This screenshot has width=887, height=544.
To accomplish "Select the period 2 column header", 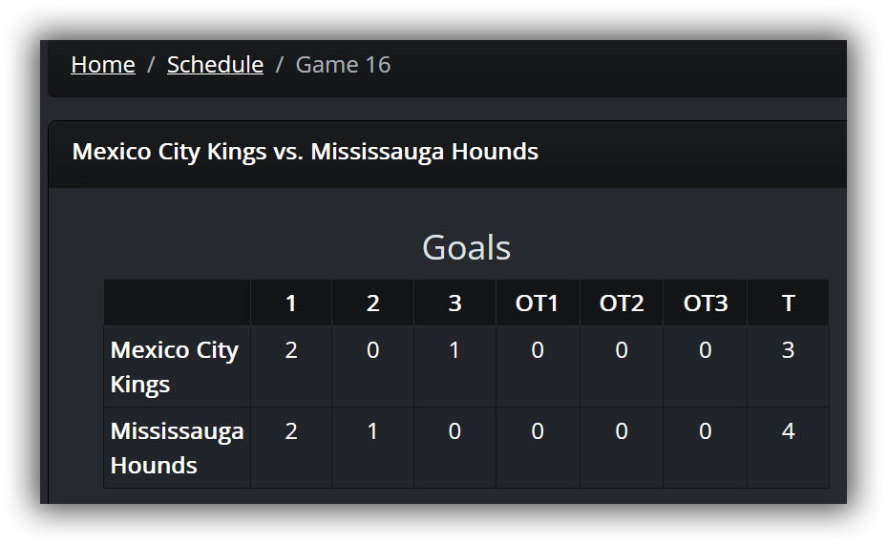I will pyautogui.click(x=372, y=303).
